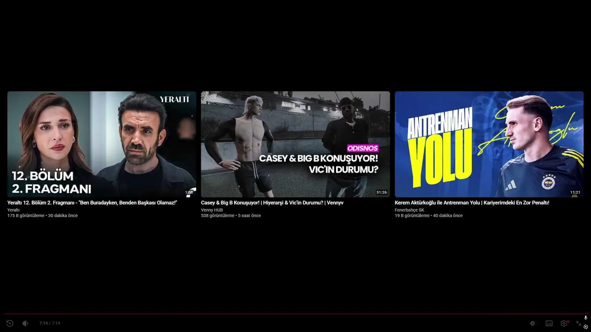Screen dimensions: 591x332
Task: Open the Fenerbahçe SK channel name
Action: (410, 210)
